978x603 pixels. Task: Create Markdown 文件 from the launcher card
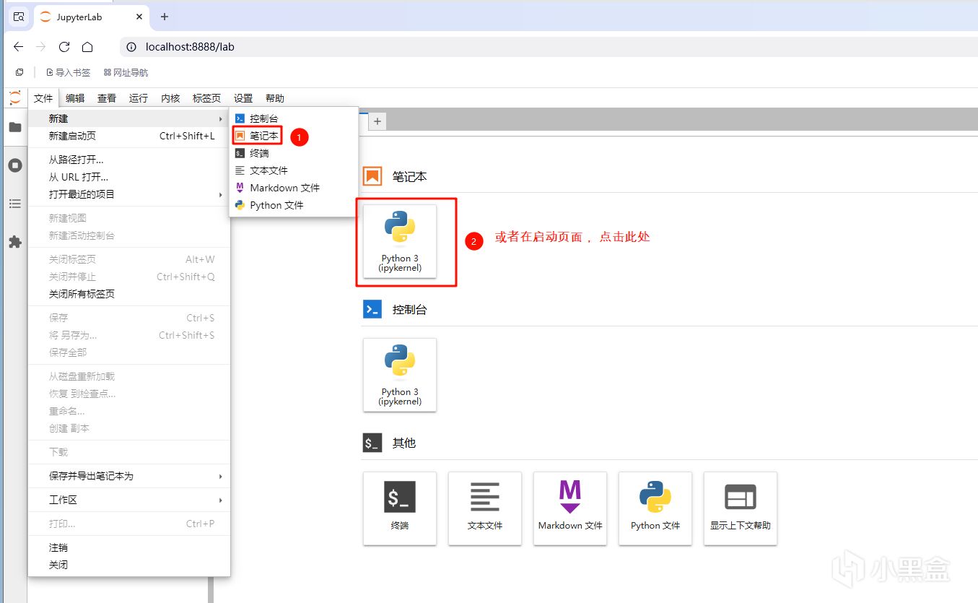pos(570,508)
